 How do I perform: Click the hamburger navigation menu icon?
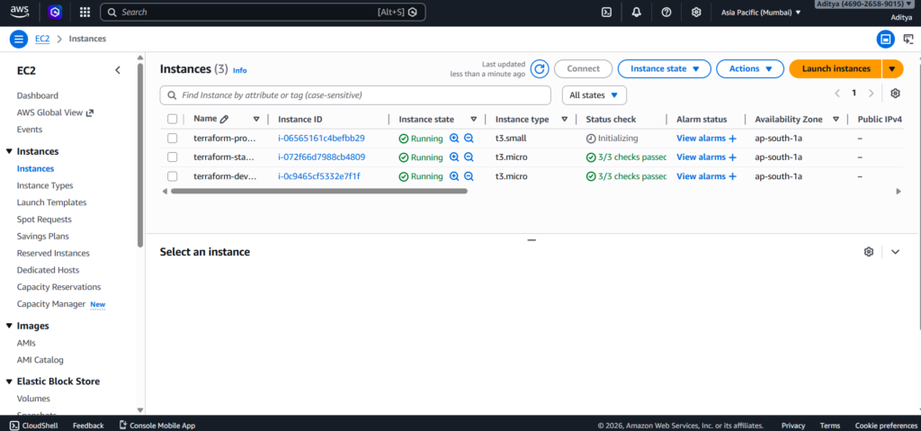coord(19,39)
